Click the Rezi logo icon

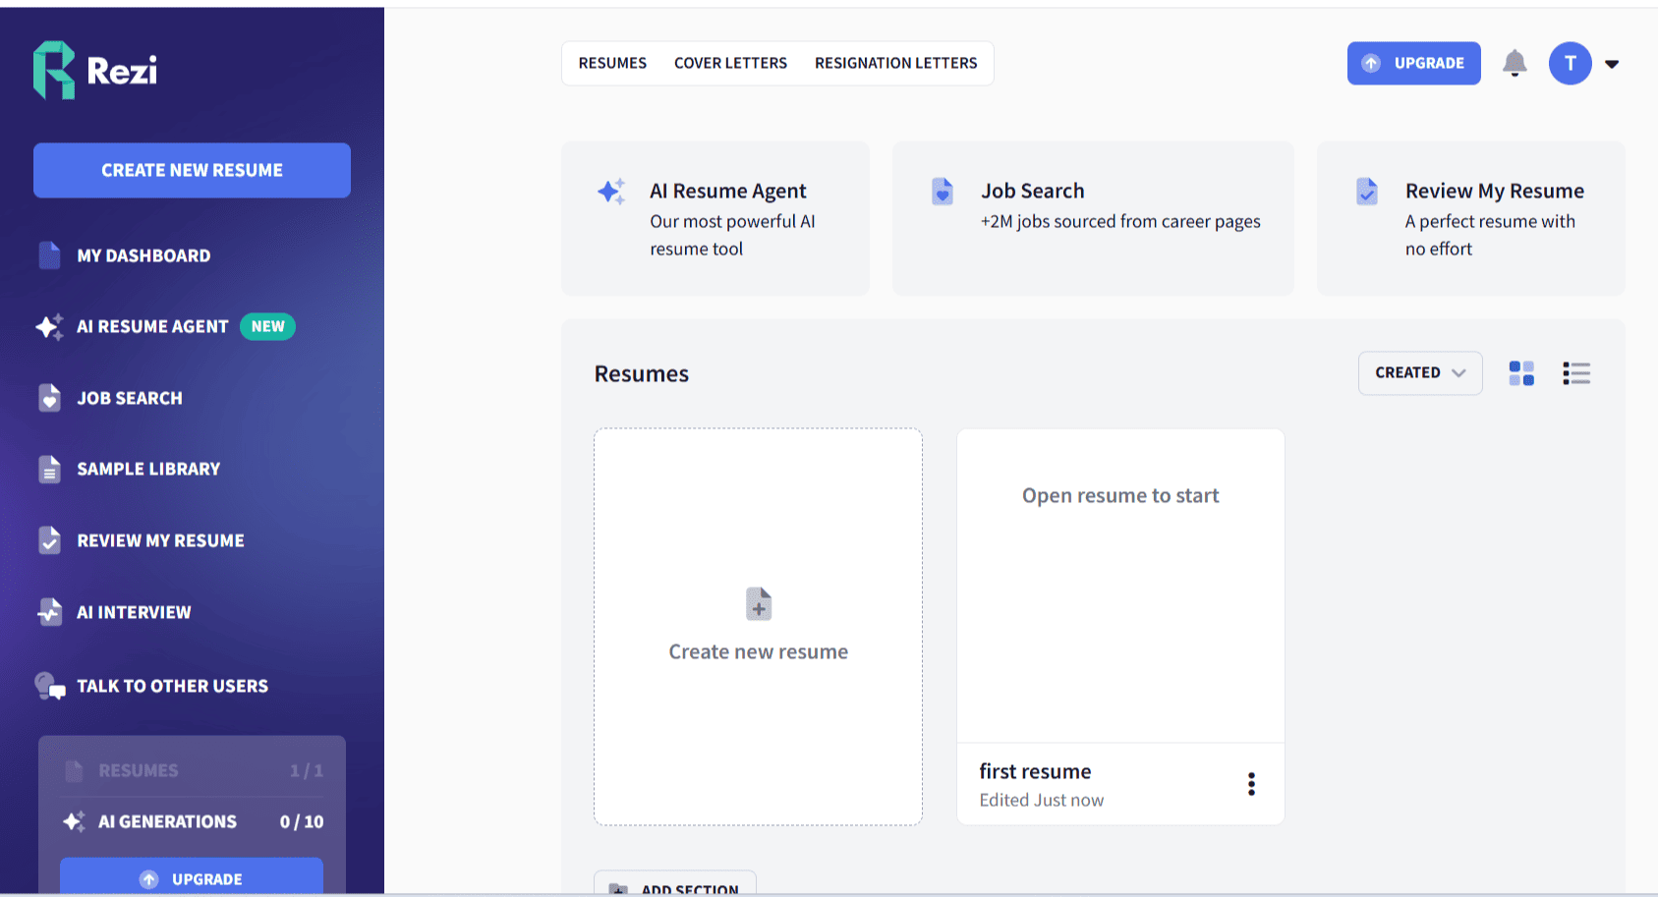coord(54,70)
